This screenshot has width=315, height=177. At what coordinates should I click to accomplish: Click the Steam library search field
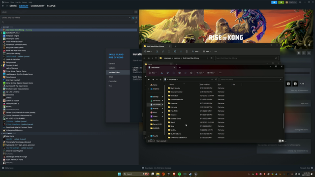(x=67, y=22)
